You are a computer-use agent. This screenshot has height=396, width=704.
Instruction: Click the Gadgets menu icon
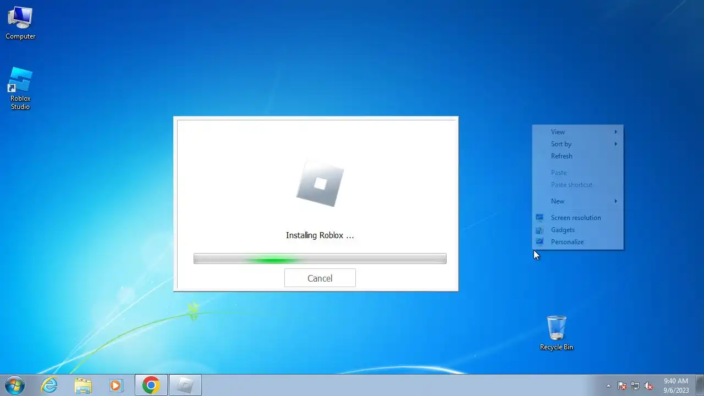540,230
